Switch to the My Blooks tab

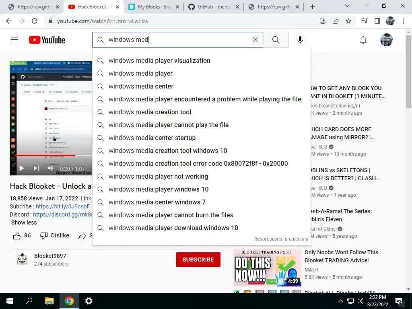[154, 7]
